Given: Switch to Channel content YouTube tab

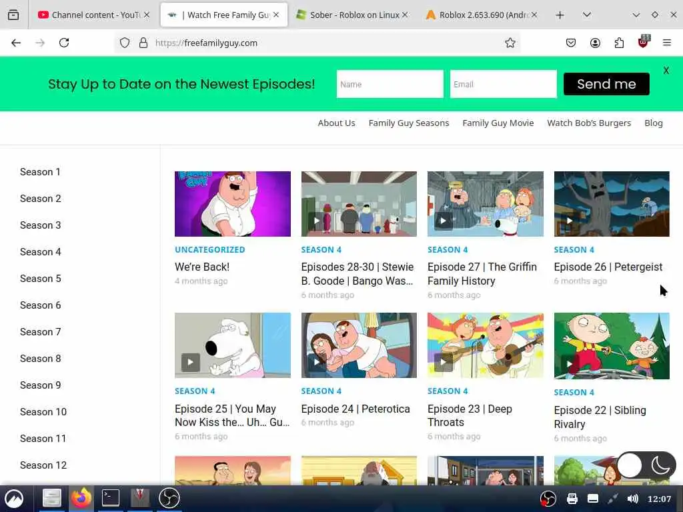Looking at the screenshot, I should click(89, 15).
